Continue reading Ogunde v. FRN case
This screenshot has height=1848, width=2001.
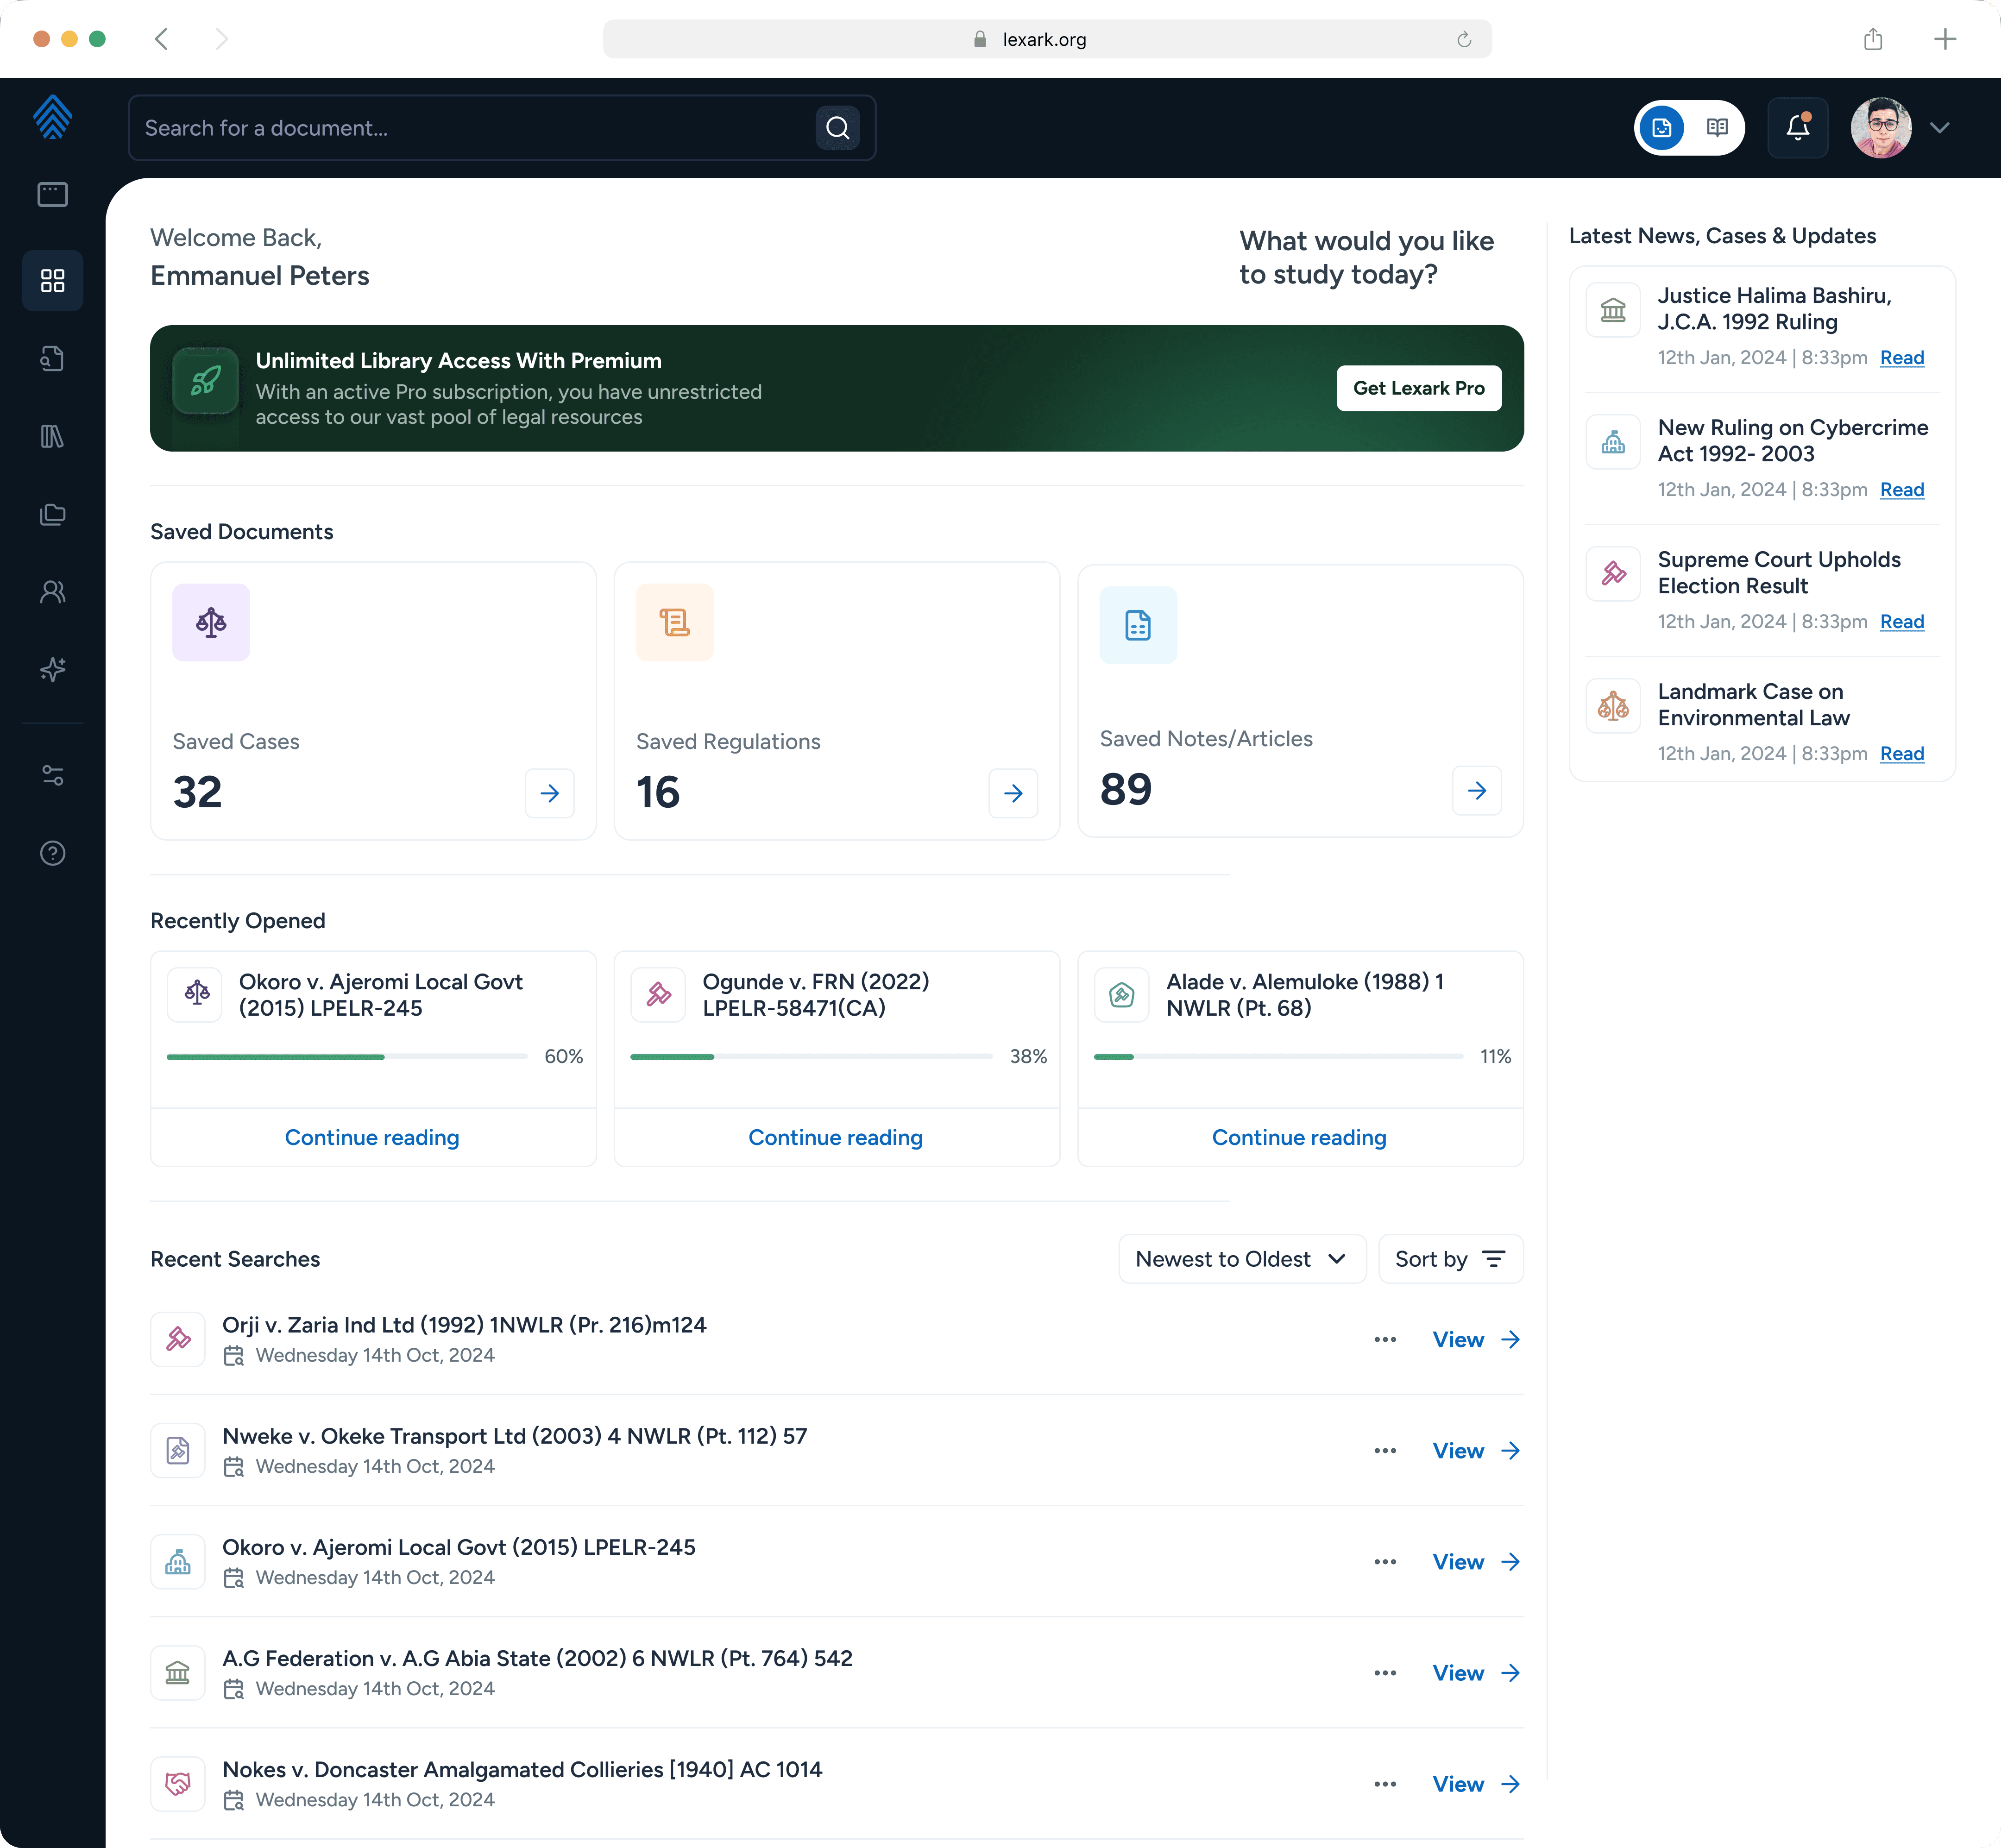pos(835,1137)
